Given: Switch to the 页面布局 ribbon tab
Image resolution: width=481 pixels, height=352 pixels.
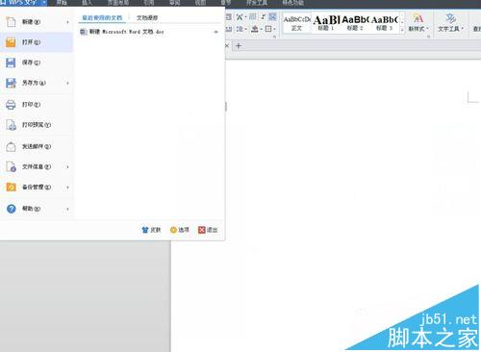Looking at the screenshot, I should tap(118, 3).
